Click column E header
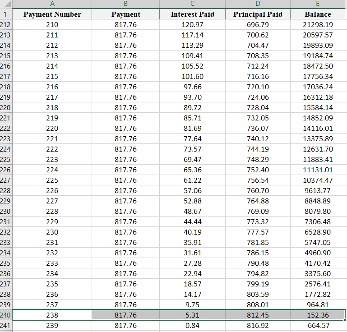The height and width of the screenshot is (332, 347). pos(318,4)
